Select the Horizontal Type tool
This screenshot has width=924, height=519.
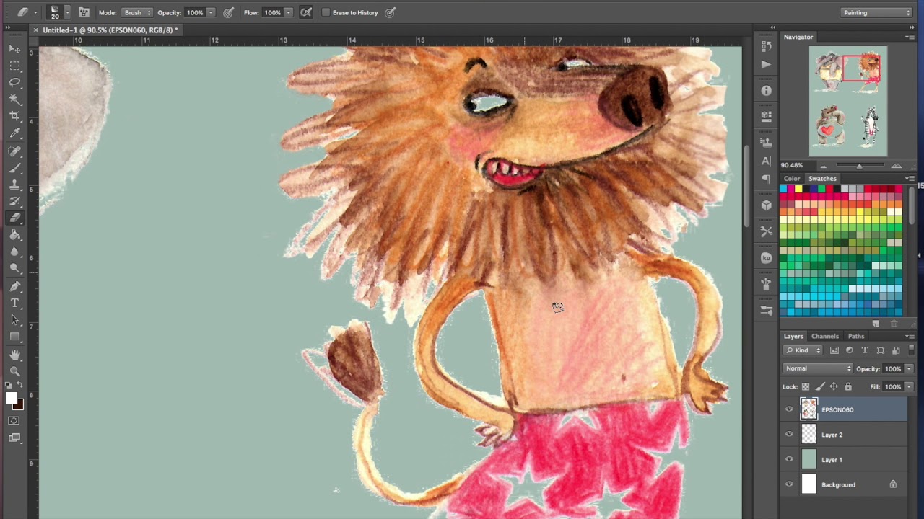14,303
